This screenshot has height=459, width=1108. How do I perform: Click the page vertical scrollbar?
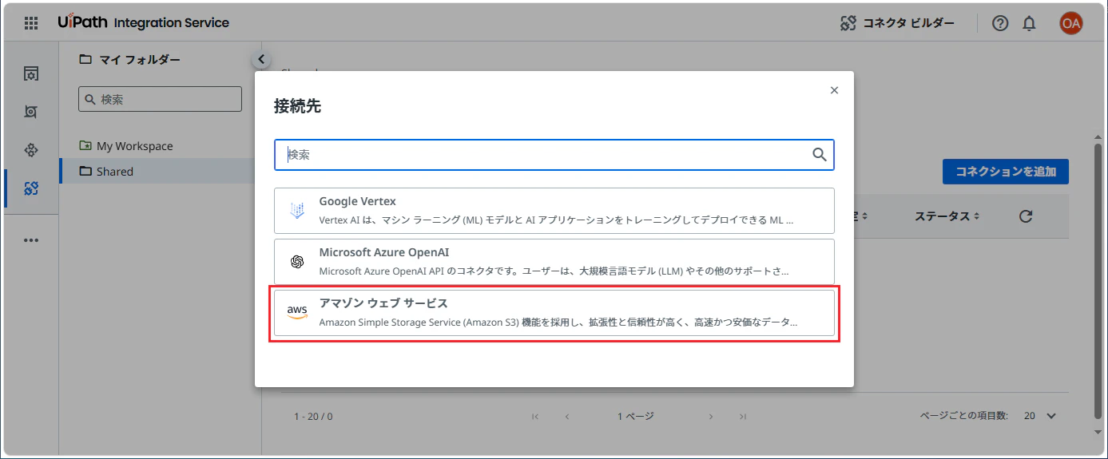(1098, 280)
